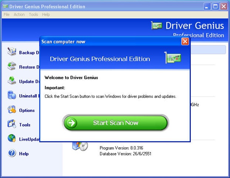Screen dimensions: 230x178
Task: Click the Uninstall Drivers trash icon
Action: pos(12,95)
